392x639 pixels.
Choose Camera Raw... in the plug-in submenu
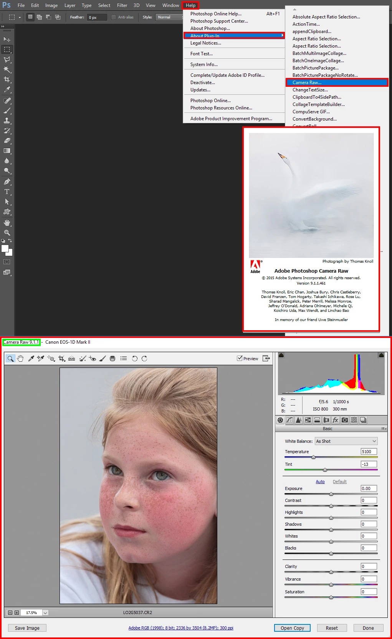[x=337, y=83]
